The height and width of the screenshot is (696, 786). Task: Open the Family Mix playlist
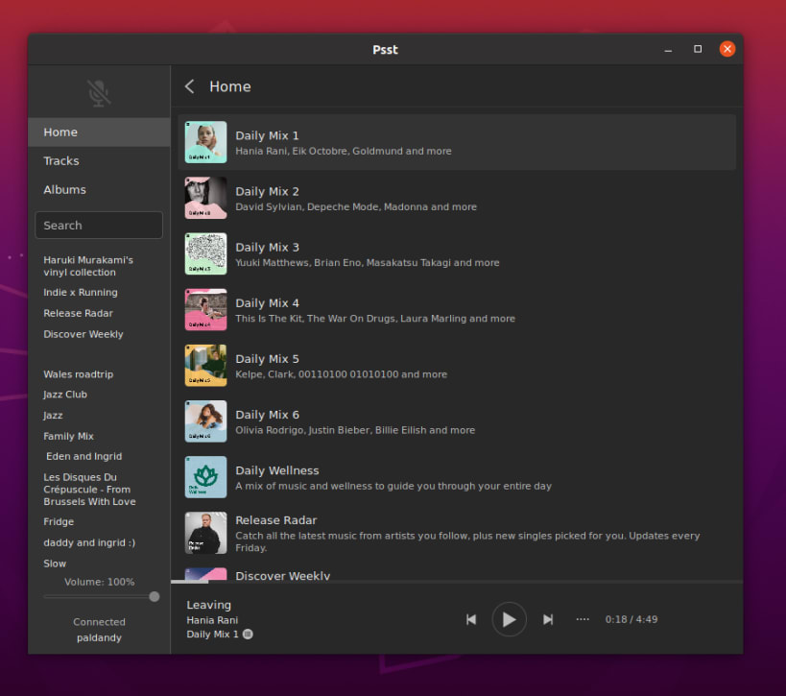click(x=68, y=436)
